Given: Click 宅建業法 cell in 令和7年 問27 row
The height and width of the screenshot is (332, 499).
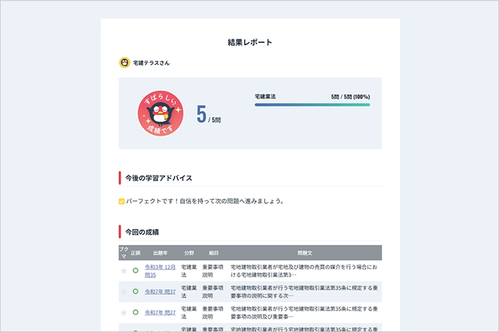Looking at the screenshot, I should [189, 313].
